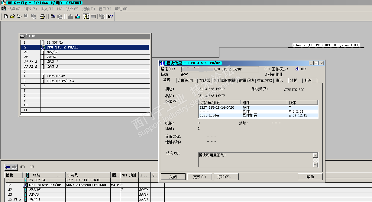Select the PN-IO sub-row X2 in the rack
Viewport: 372px width, 202px height.
85,57
